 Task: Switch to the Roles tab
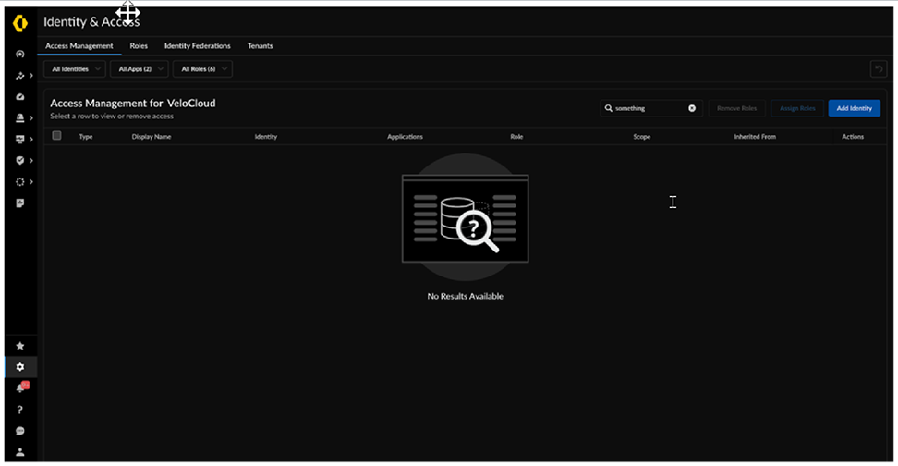tap(139, 45)
